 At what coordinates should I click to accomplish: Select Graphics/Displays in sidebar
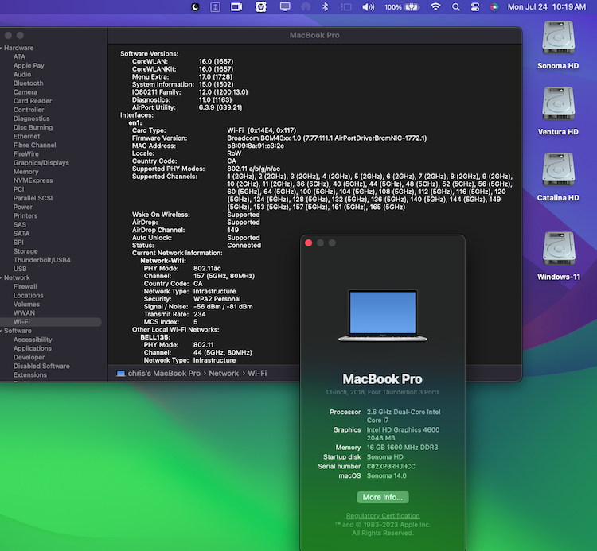coord(41,163)
